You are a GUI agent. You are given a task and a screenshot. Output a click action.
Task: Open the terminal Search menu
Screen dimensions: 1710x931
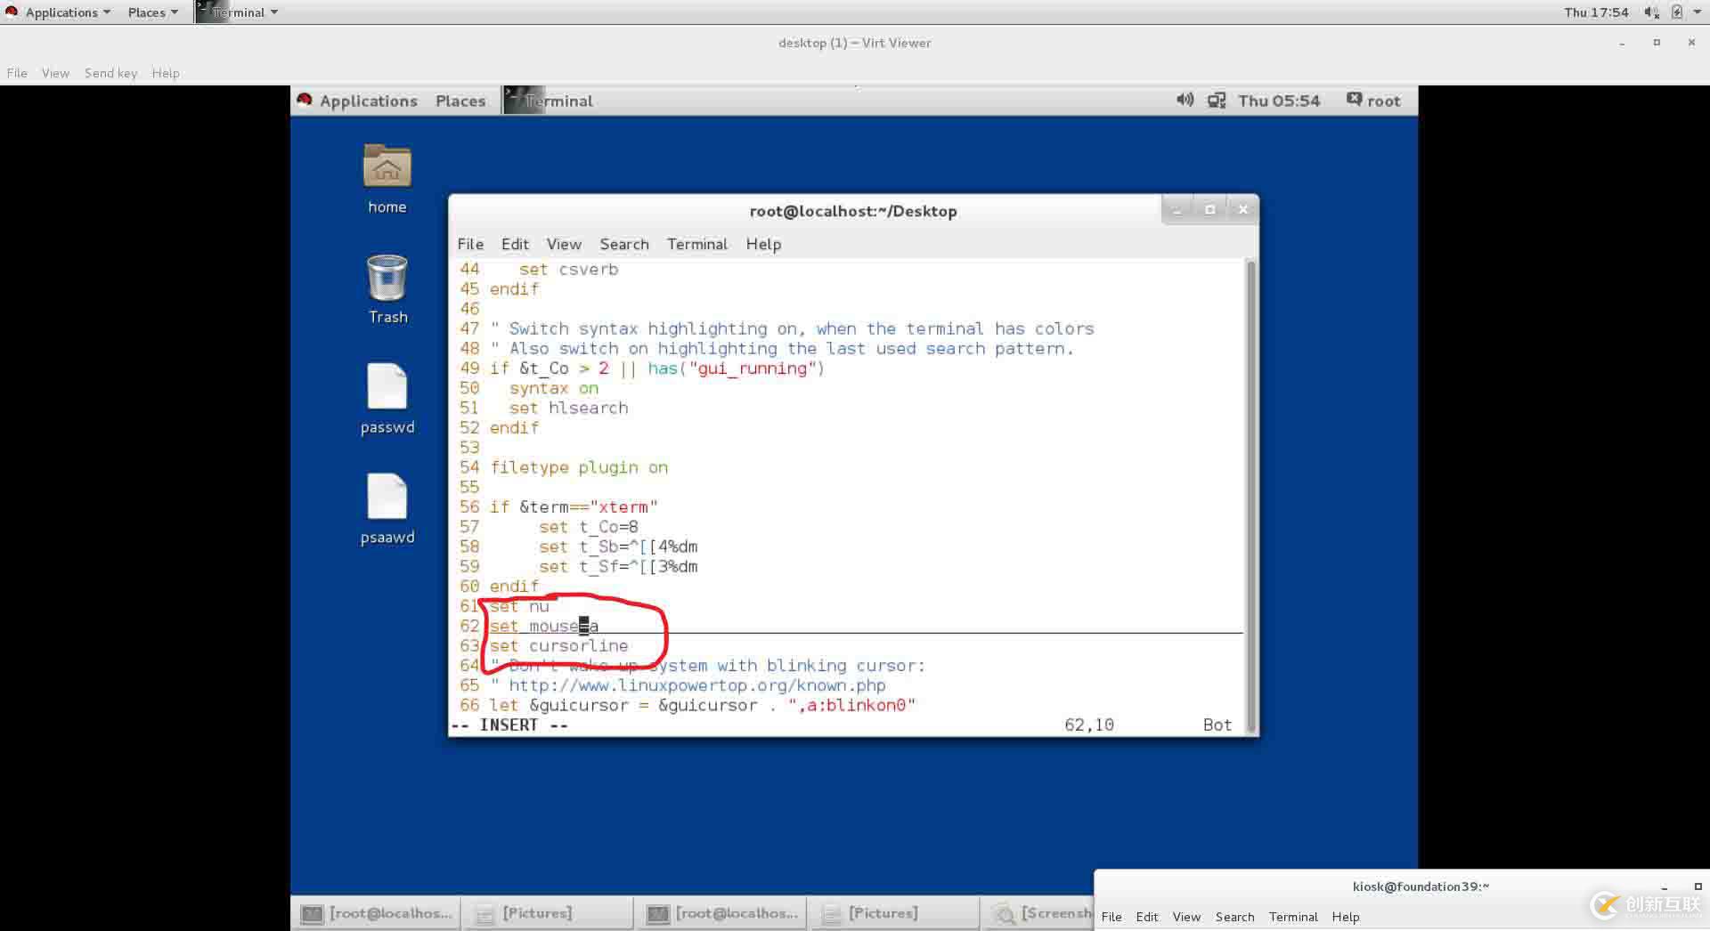pos(623,244)
